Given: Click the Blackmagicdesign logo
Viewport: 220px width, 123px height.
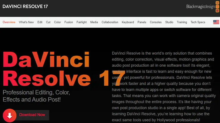Looking at the screenshot, I should pyautogui.click(x=203, y=7).
